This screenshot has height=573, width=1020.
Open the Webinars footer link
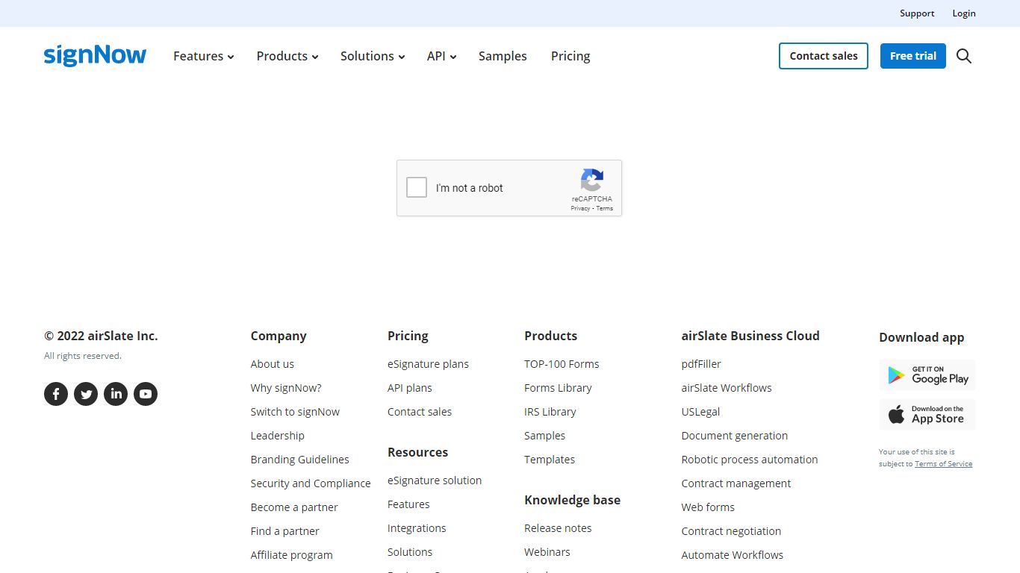point(547,552)
